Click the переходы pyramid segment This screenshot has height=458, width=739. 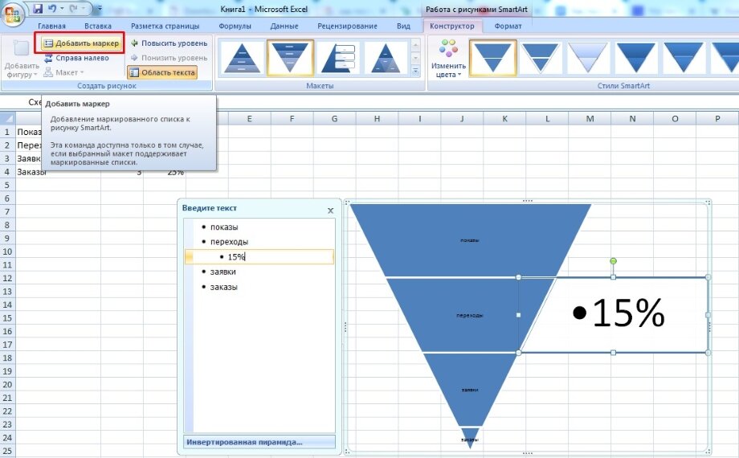pyautogui.click(x=470, y=315)
